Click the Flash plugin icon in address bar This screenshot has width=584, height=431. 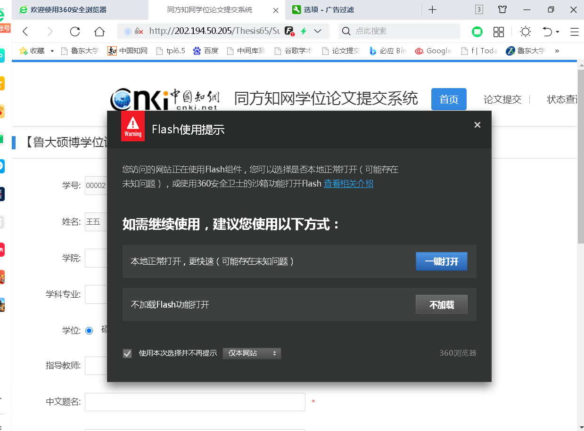[290, 31]
